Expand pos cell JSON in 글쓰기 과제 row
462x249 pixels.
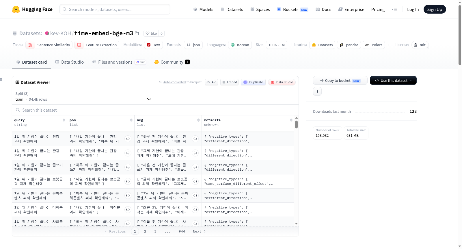coord(128,167)
